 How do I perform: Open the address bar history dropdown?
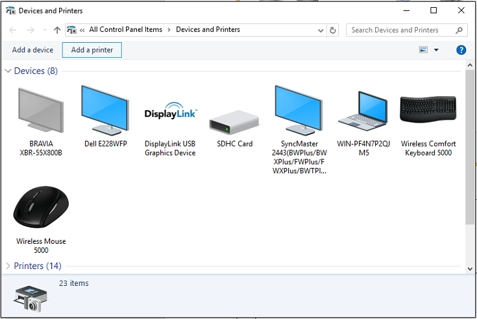point(321,30)
